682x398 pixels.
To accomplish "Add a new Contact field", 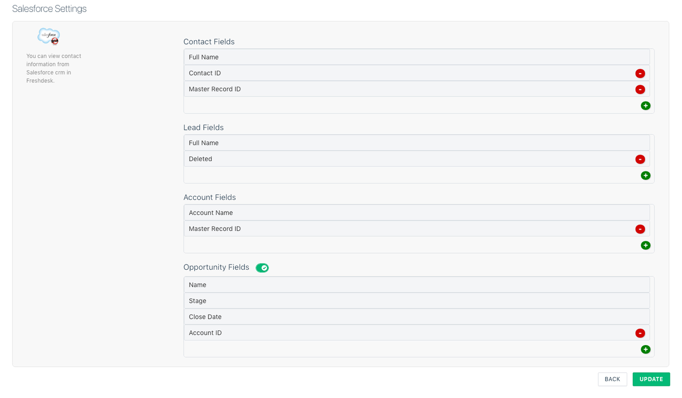I will pos(645,105).
